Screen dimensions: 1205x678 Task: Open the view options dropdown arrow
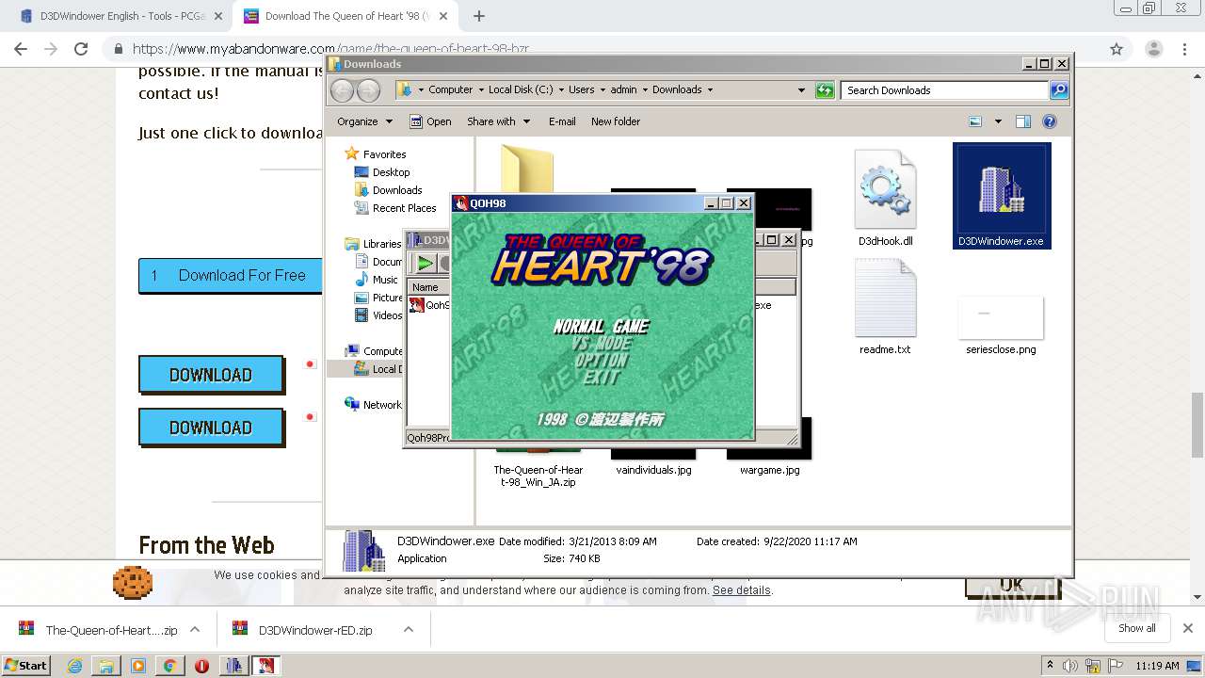pos(996,121)
